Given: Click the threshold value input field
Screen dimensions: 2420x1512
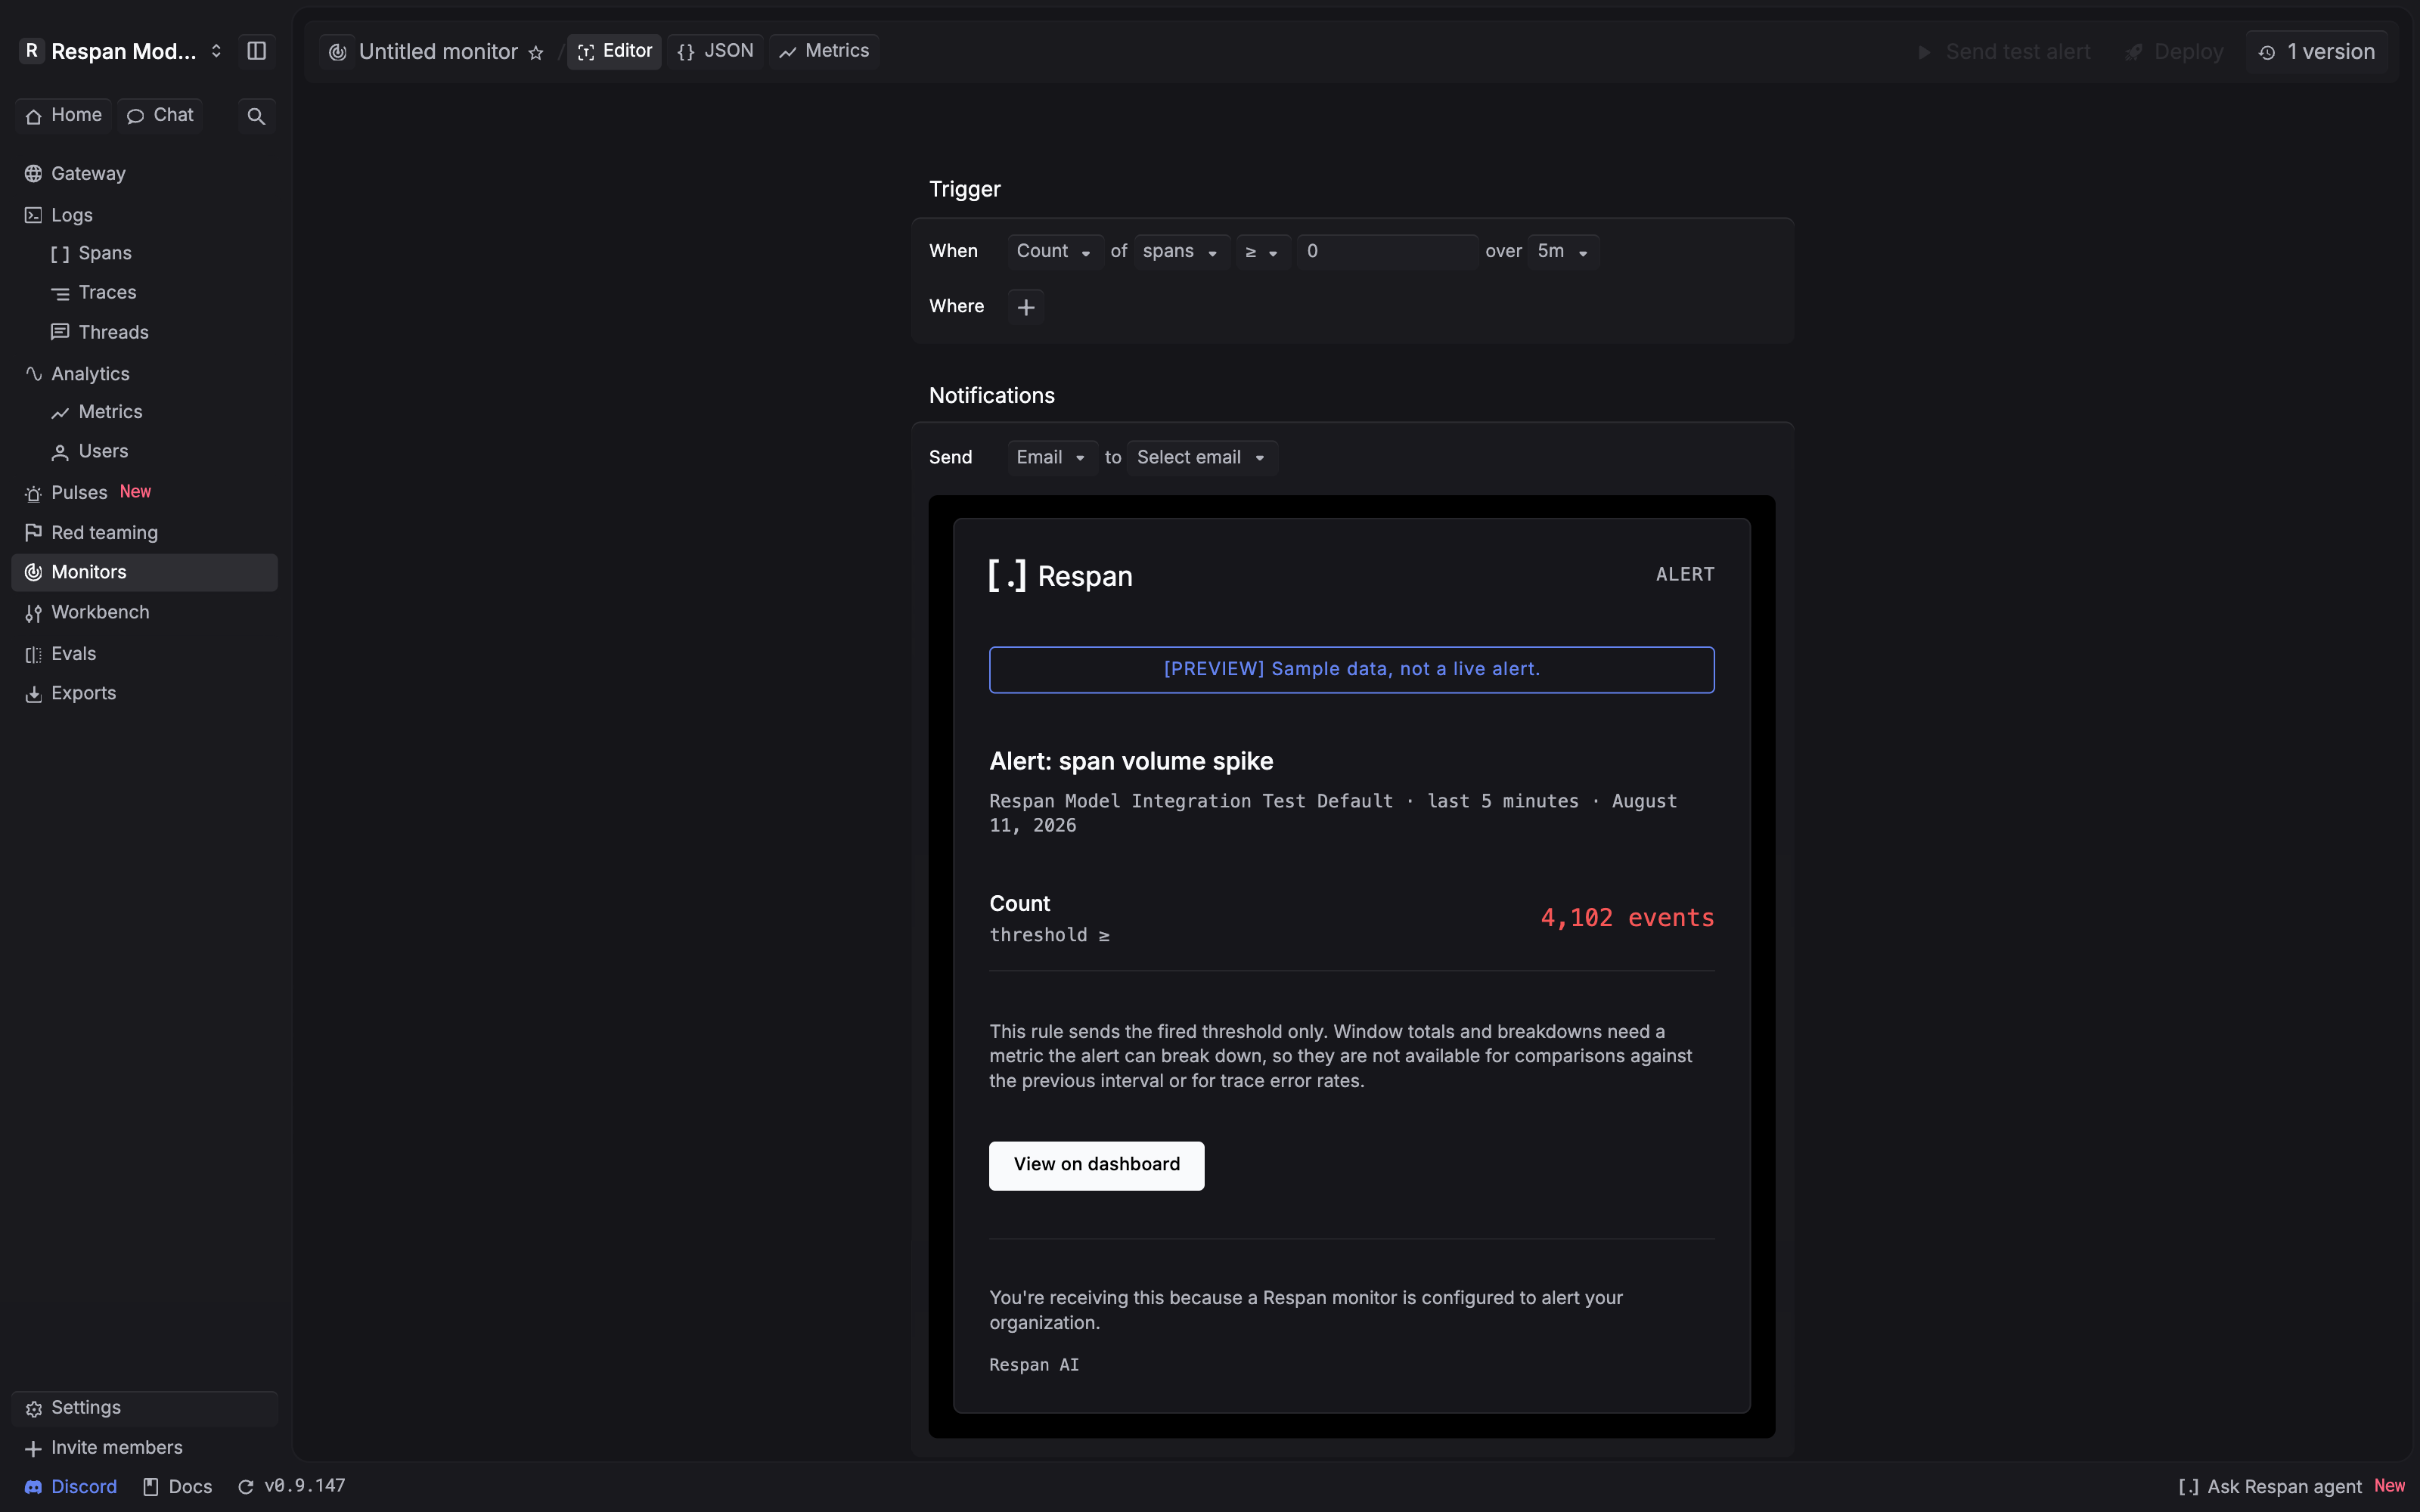Looking at the screenshot, I should click(1387, 252).
